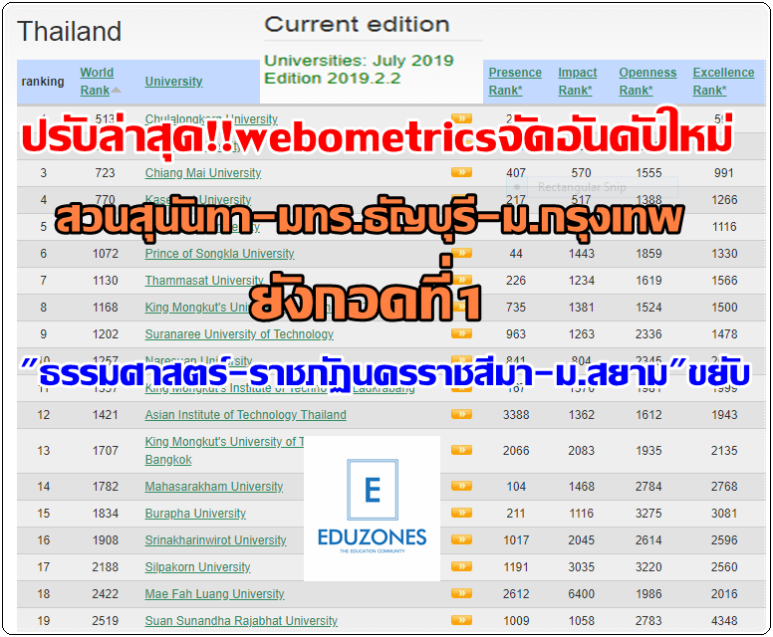Select the University column header
Screen dimensions: 773x637
173,82
